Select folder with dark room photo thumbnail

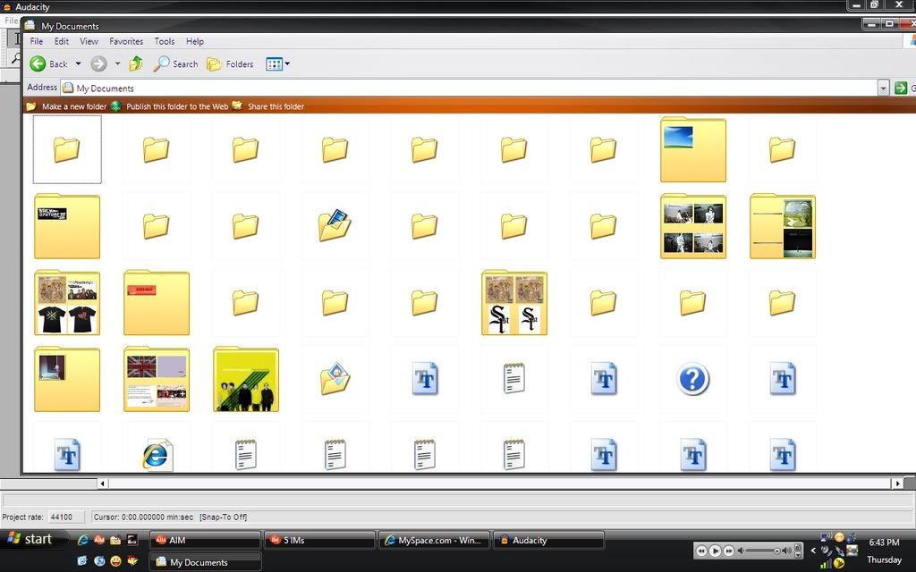pos(67,379)
